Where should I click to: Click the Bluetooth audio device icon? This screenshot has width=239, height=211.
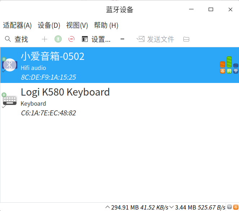(10, 65)
